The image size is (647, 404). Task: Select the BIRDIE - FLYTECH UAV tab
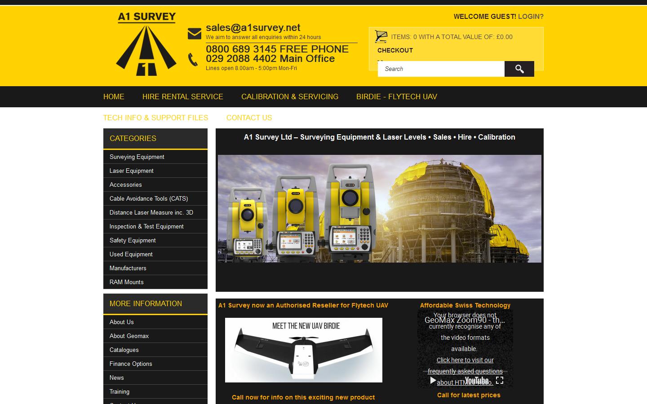[x=397, y=97]
